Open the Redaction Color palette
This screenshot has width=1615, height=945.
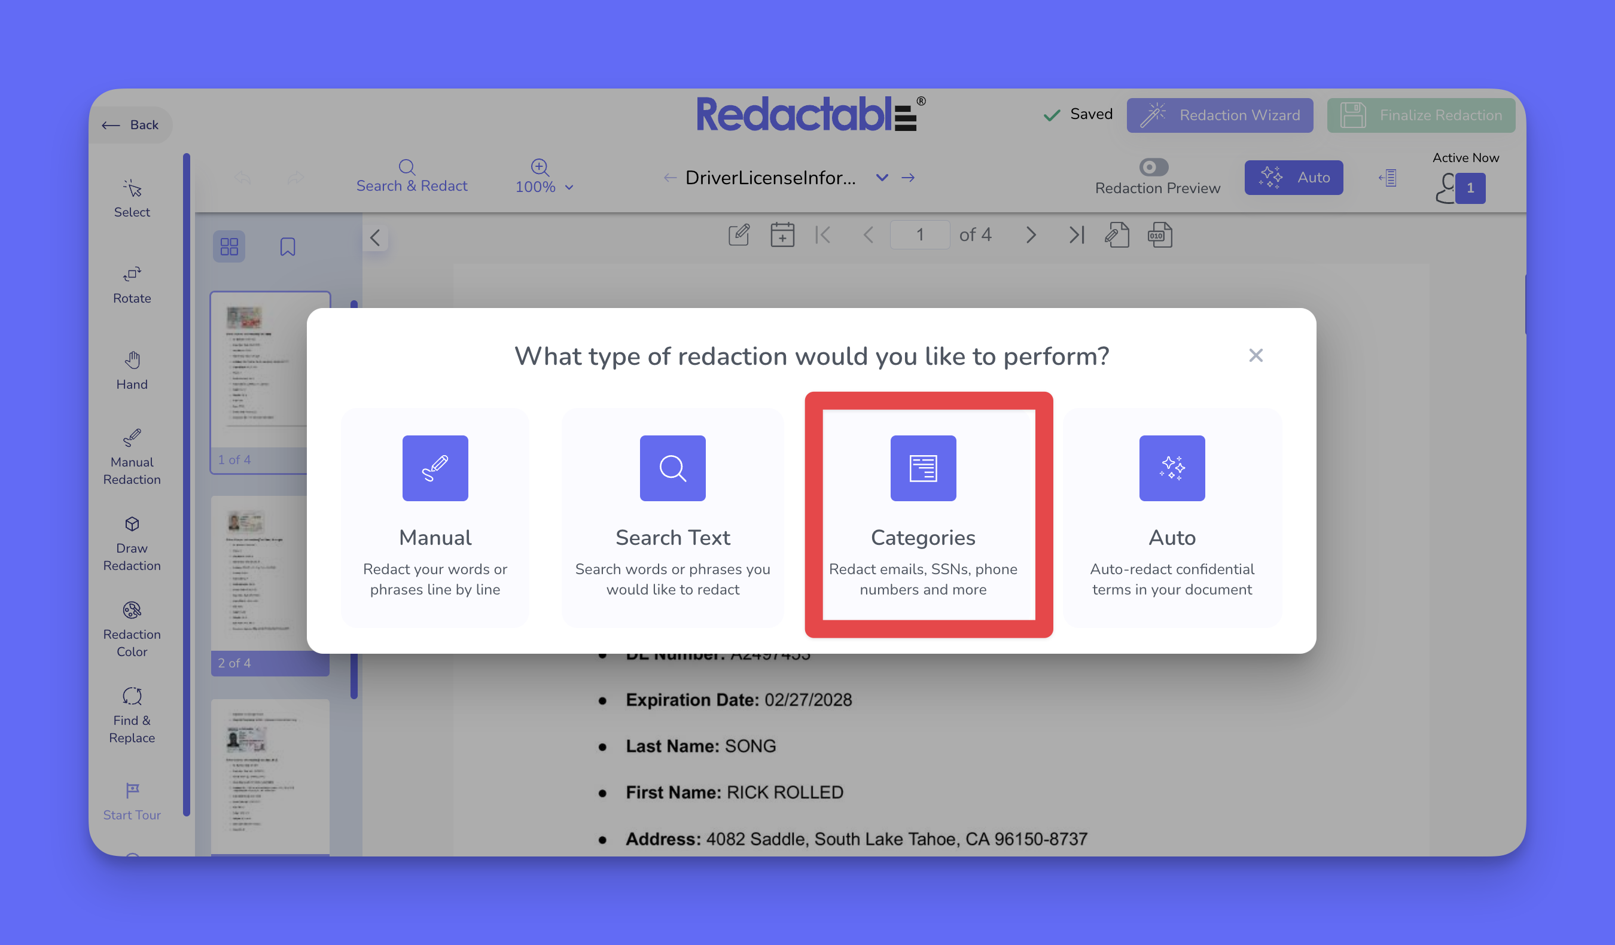[132, 629]
